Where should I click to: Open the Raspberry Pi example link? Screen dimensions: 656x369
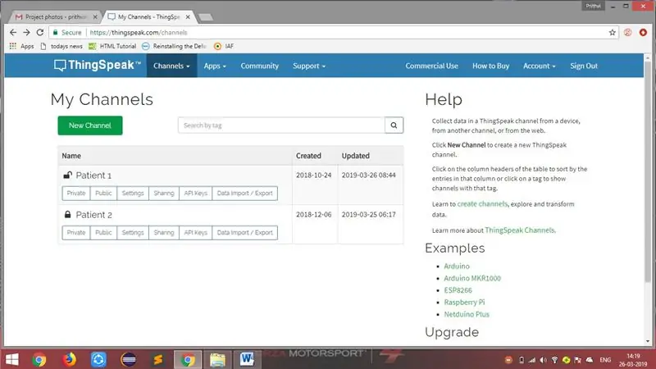point(464,302)
